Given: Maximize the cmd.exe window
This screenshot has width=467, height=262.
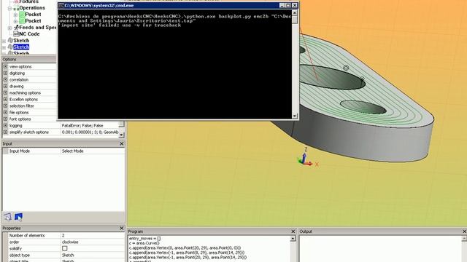Looking at the screenshot, I should point(288,5).
